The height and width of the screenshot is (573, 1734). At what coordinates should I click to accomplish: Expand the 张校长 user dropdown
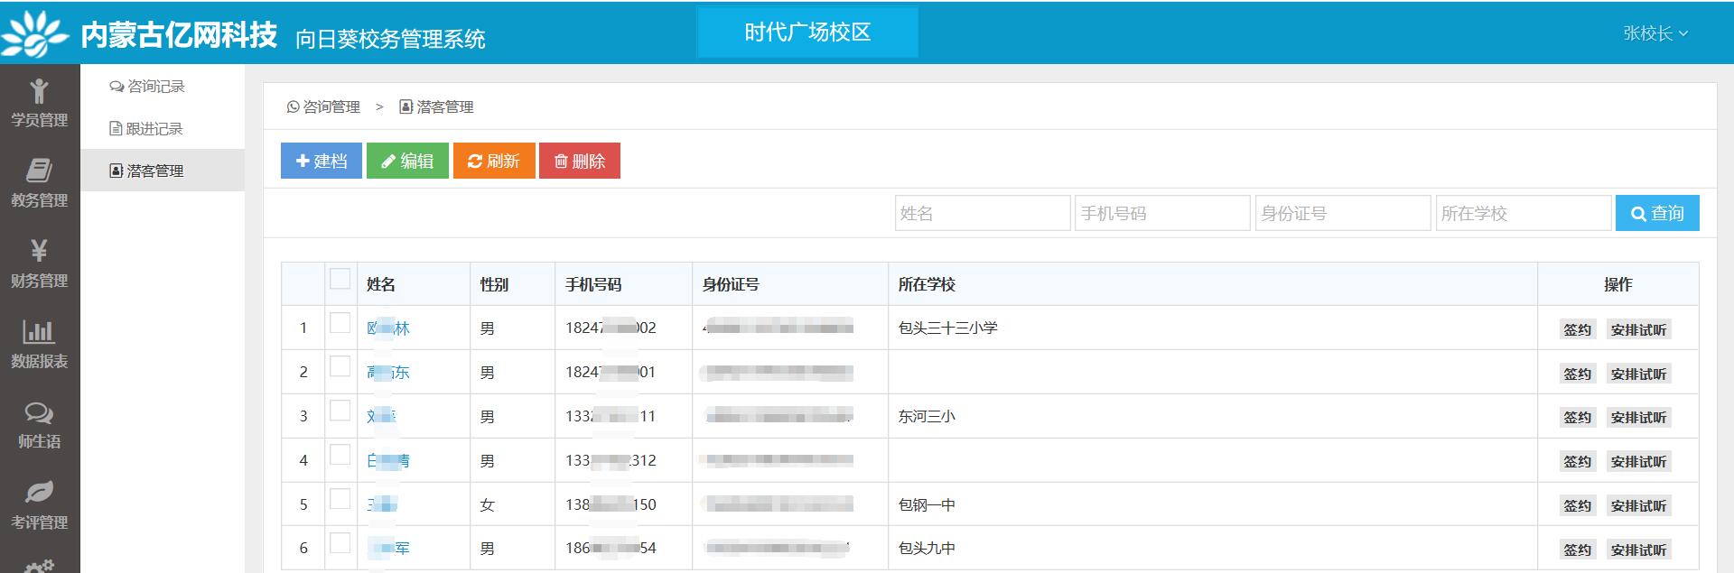coord(1655,33)
